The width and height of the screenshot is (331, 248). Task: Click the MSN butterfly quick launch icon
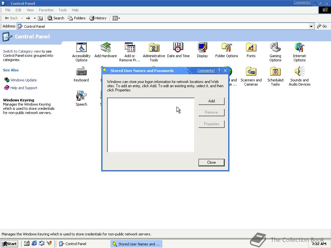(49, 243)
